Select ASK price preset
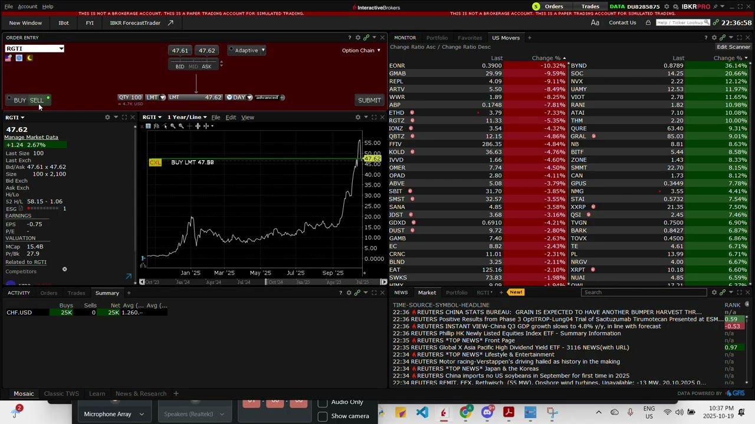Image resolution: width=755 pixels, height=424 pixels. (206, 67)
